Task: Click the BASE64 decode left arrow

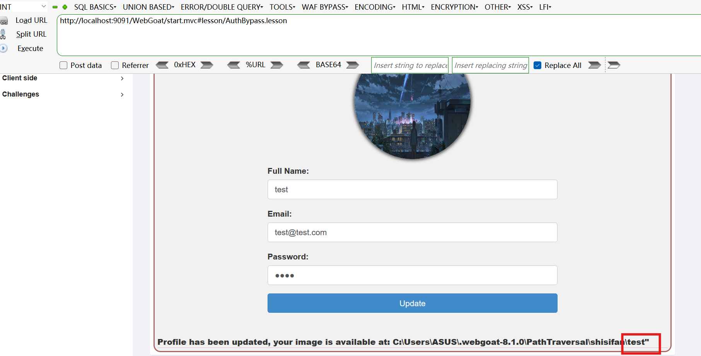Action: coord(304,65)
